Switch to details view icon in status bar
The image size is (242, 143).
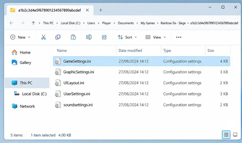click(226, 135)
